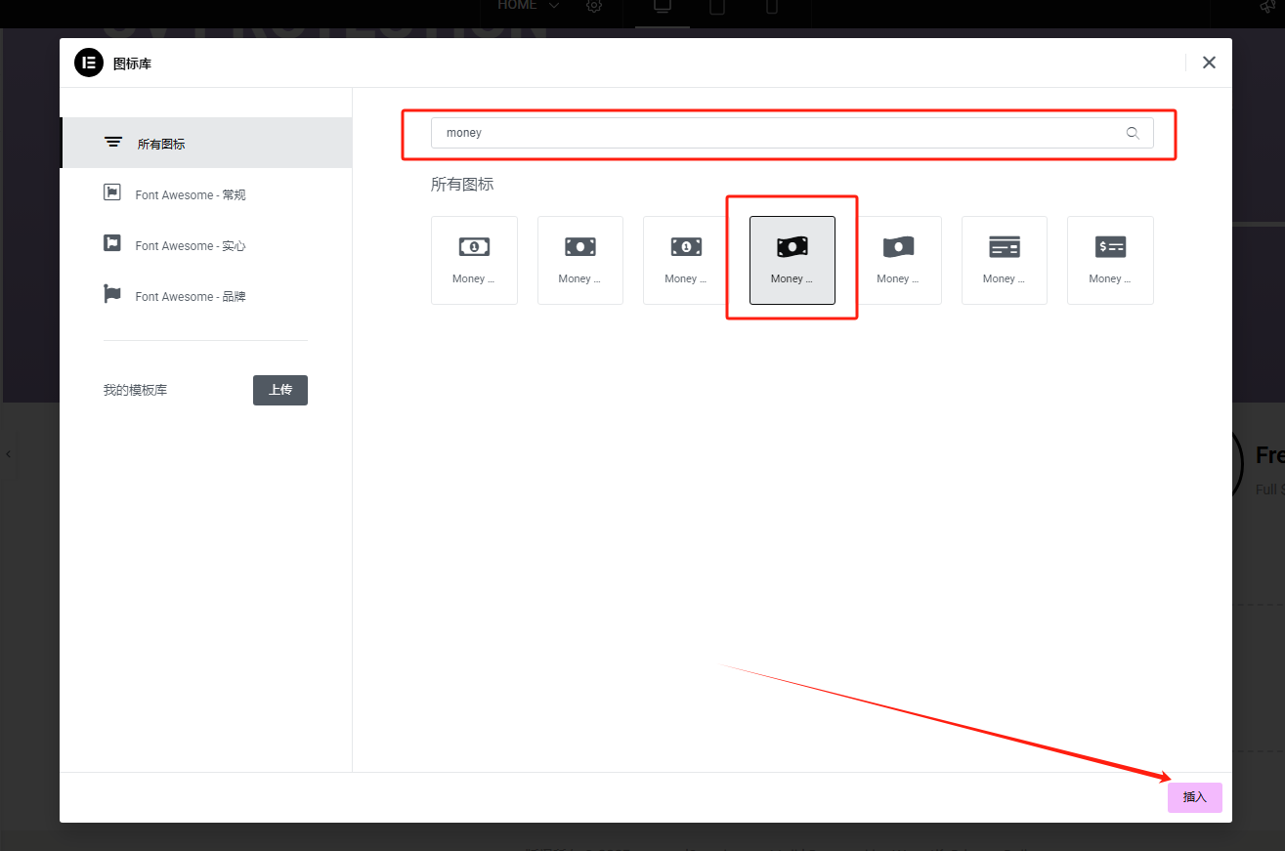Viewport: 1285px width, 851px height.
Task: Select the leftmost Money bill icon tile
Action: tap(474, 260)
